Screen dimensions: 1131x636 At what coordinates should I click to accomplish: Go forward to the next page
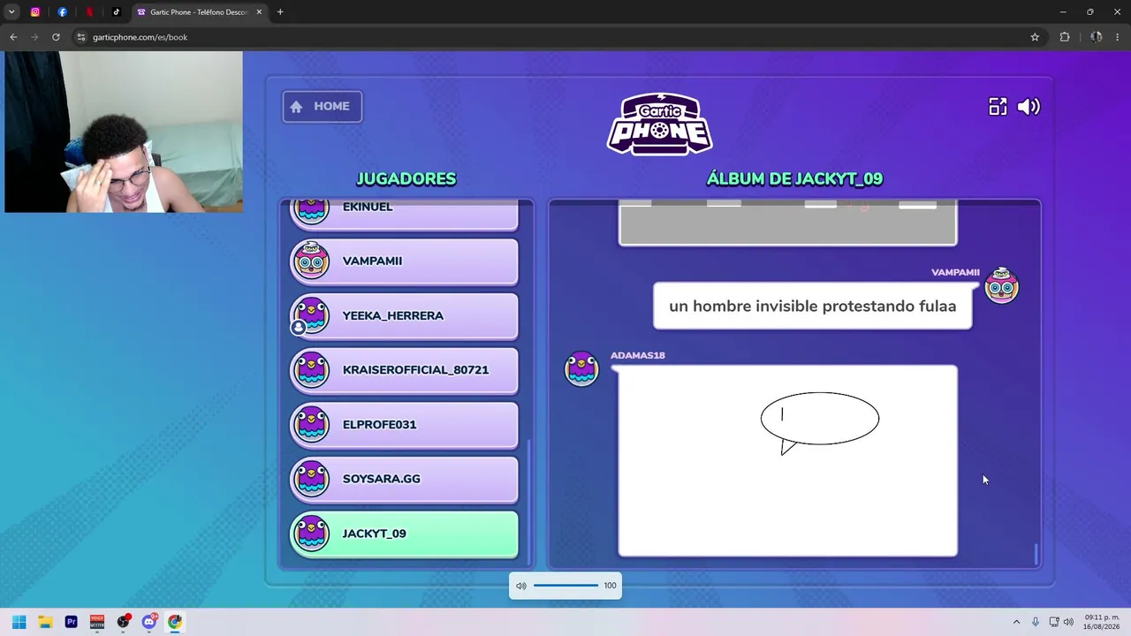[x=34, y=37]
